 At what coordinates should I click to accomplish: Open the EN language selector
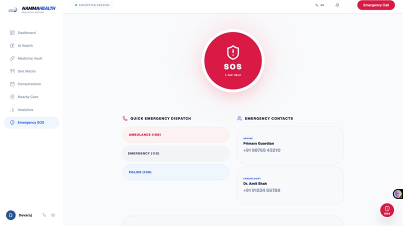click(x=319, y=5)
